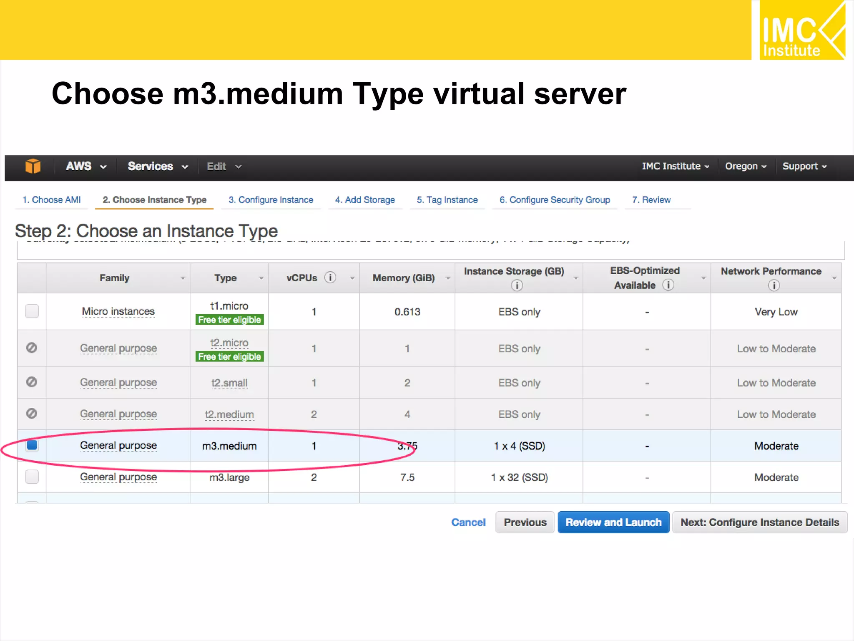Image resolution: width=854 pixels, height=641 pixels.
Task: Open vCPUs column info icon
Action: 330,278
